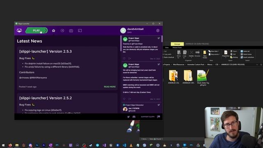Click the [slippi-launcher] Version 2.5.3 heading
Viewport: 263px width, 148px height.
[46, 51]
